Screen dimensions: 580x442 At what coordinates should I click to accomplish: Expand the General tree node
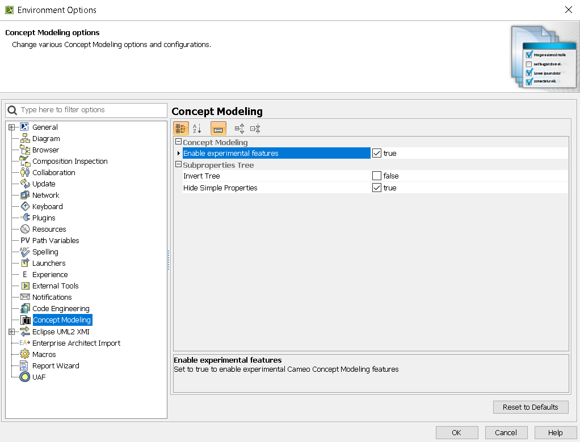pyautogui.click(x=11, y=127)
